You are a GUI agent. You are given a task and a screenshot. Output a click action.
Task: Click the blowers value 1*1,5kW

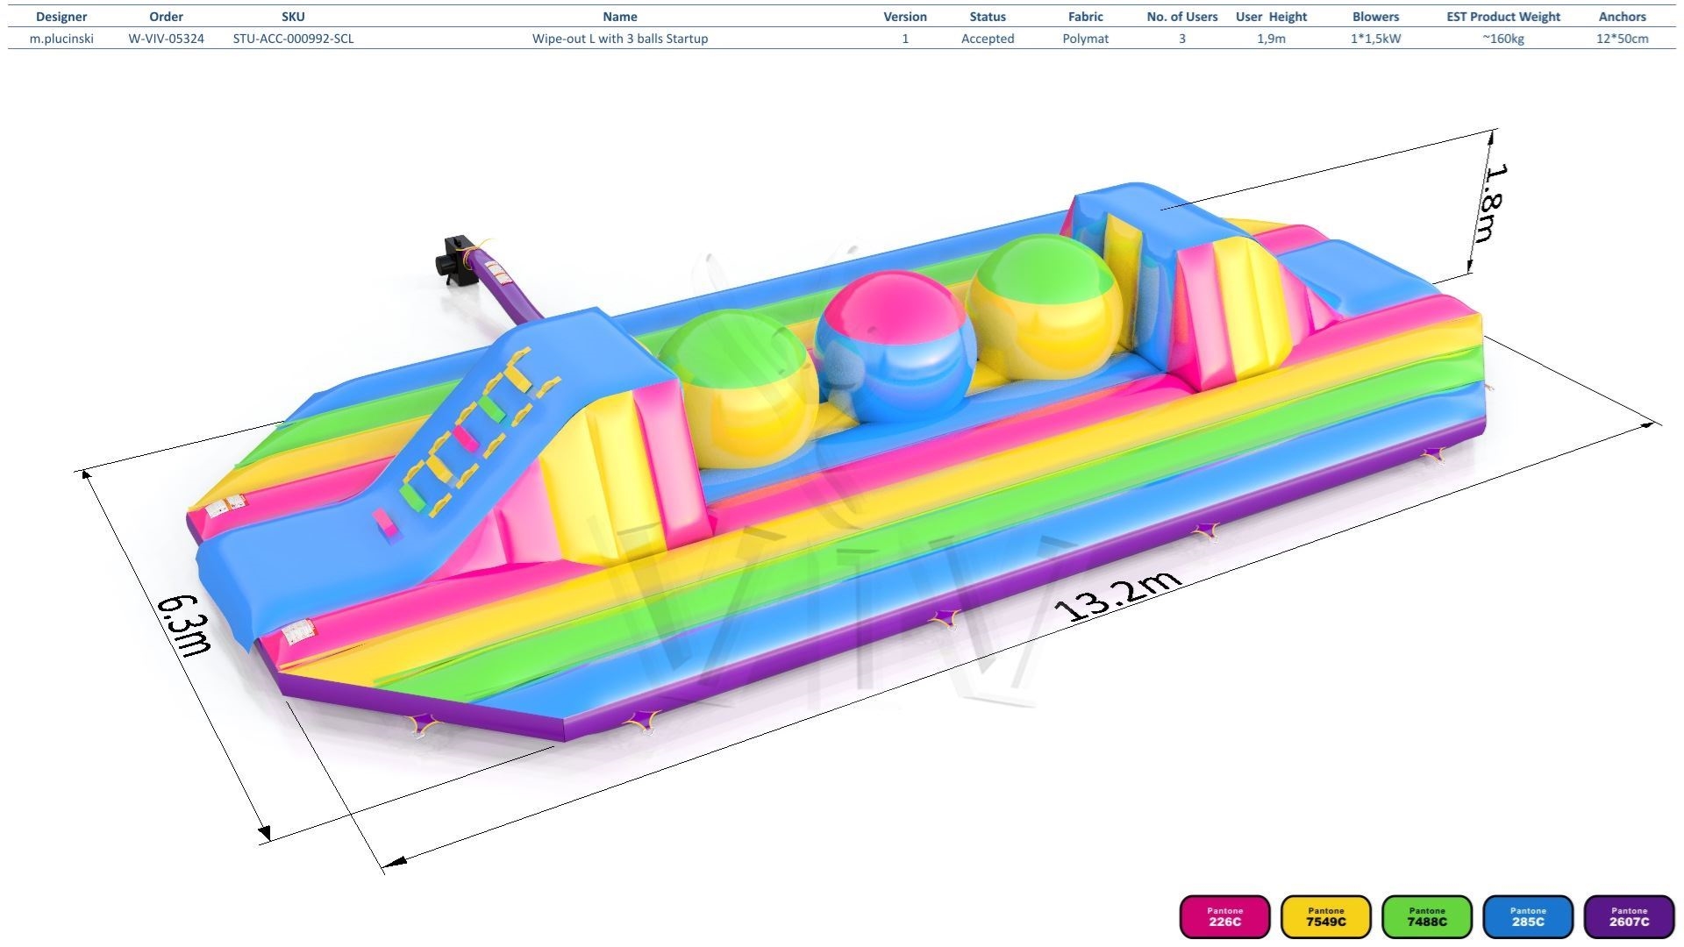(x=1376, y=39)
